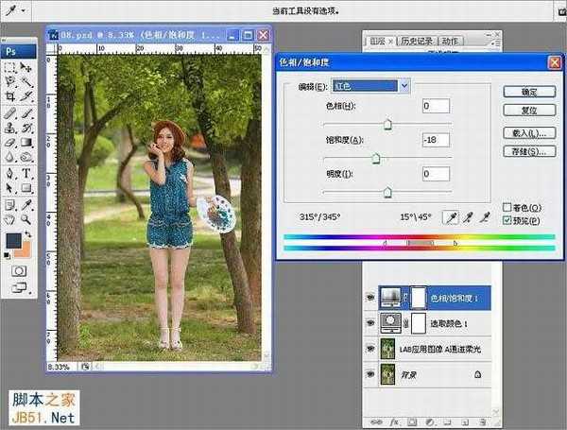
Task: Select the Crop tool
Action: tap(10, 96)
